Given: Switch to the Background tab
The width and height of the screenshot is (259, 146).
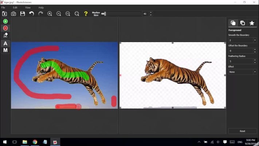Looking at the screenshot, I should [x=242, y=23].
